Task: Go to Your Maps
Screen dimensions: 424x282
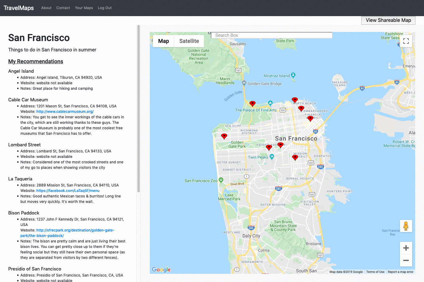Action: (x=84, y=8)
